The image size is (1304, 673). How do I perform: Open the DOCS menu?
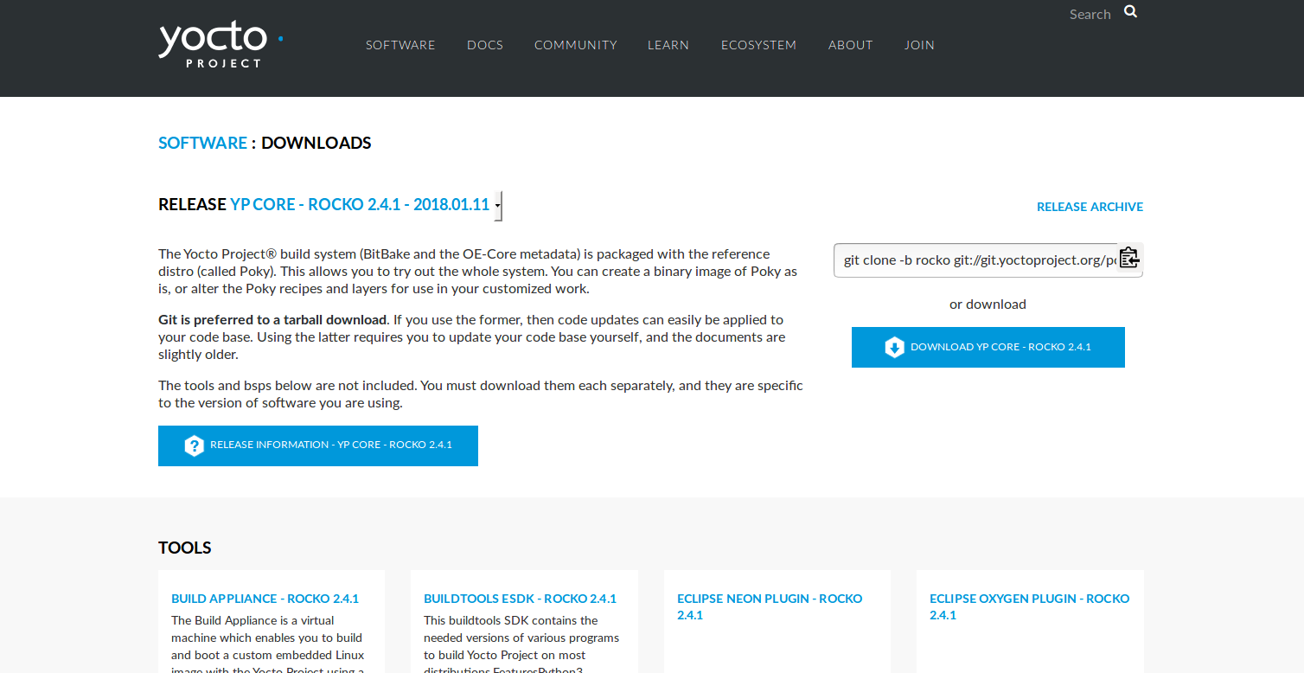485,45
